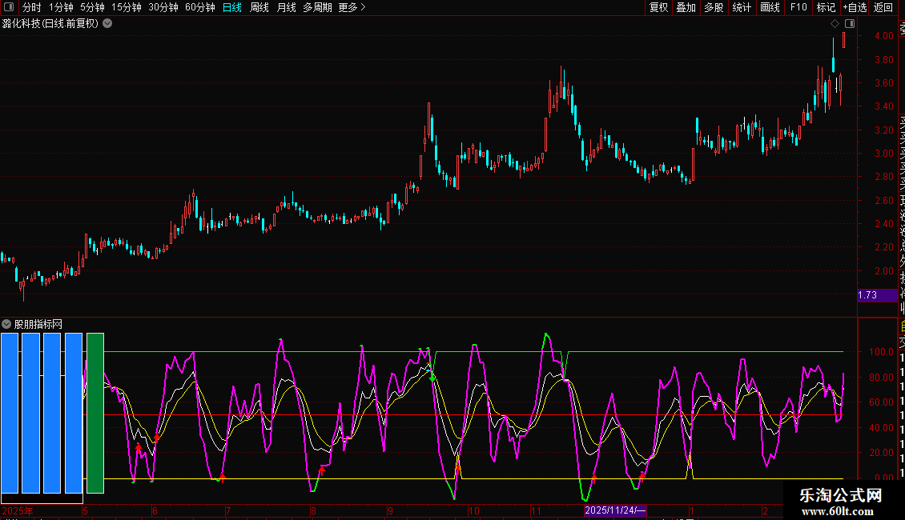Open F10 company information

pos(798,7)
